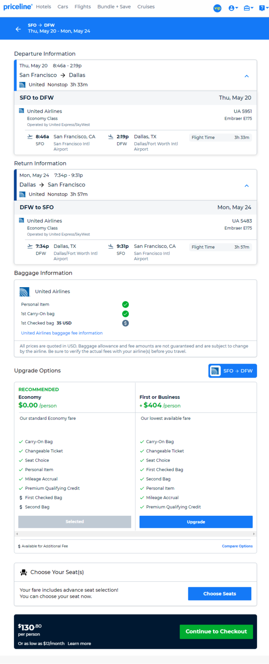The height and width of the screenshot is (664, 269).
Task: Click the SFO to DFW segment heading
Action: [x=37, y=98]
